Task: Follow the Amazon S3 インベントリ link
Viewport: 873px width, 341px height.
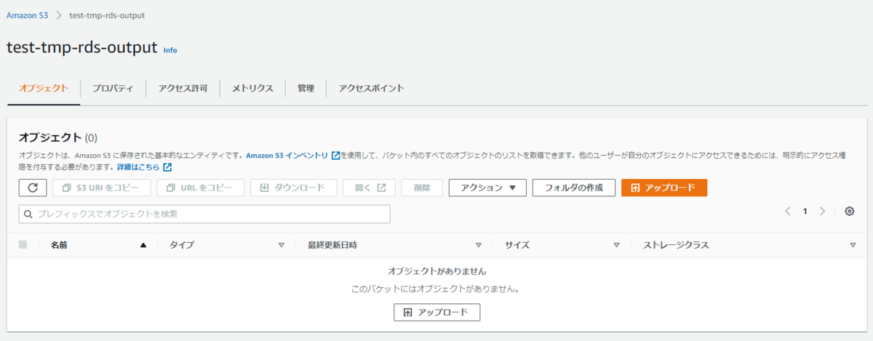Action: coord(292,155)
